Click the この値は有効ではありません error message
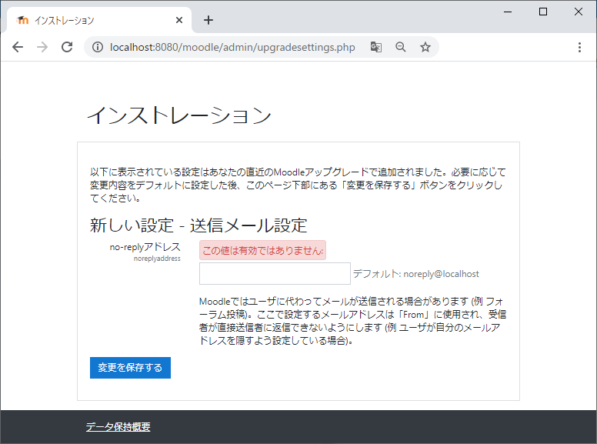The width and height of the screenshot is (597, 444). pos(262,250)
